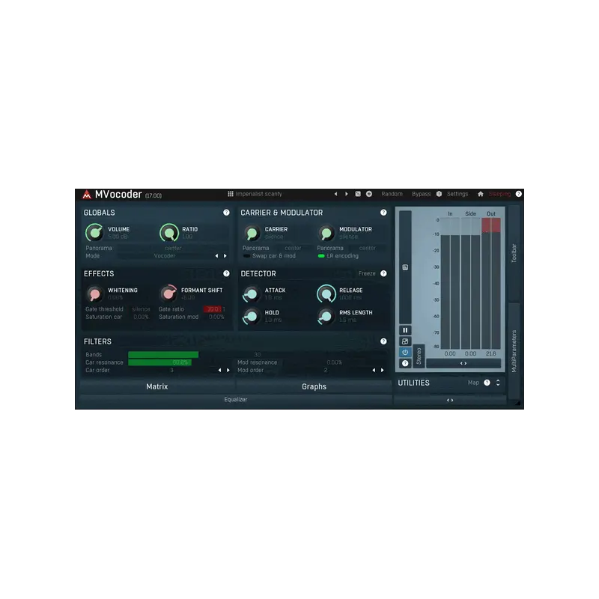599x599 pixels.
Task: Open the Graphs tab
Action: click(x=314, y=386)
